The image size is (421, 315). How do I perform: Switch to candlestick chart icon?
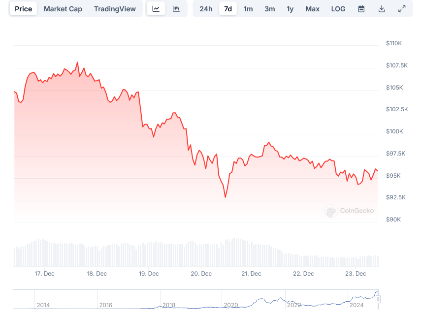pyautogui.click(x=176, y=9)
